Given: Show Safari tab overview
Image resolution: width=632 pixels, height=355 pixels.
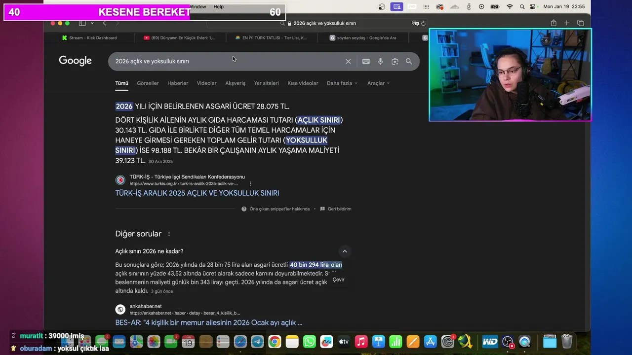Looking at the screenshot, I should (581, 23).
